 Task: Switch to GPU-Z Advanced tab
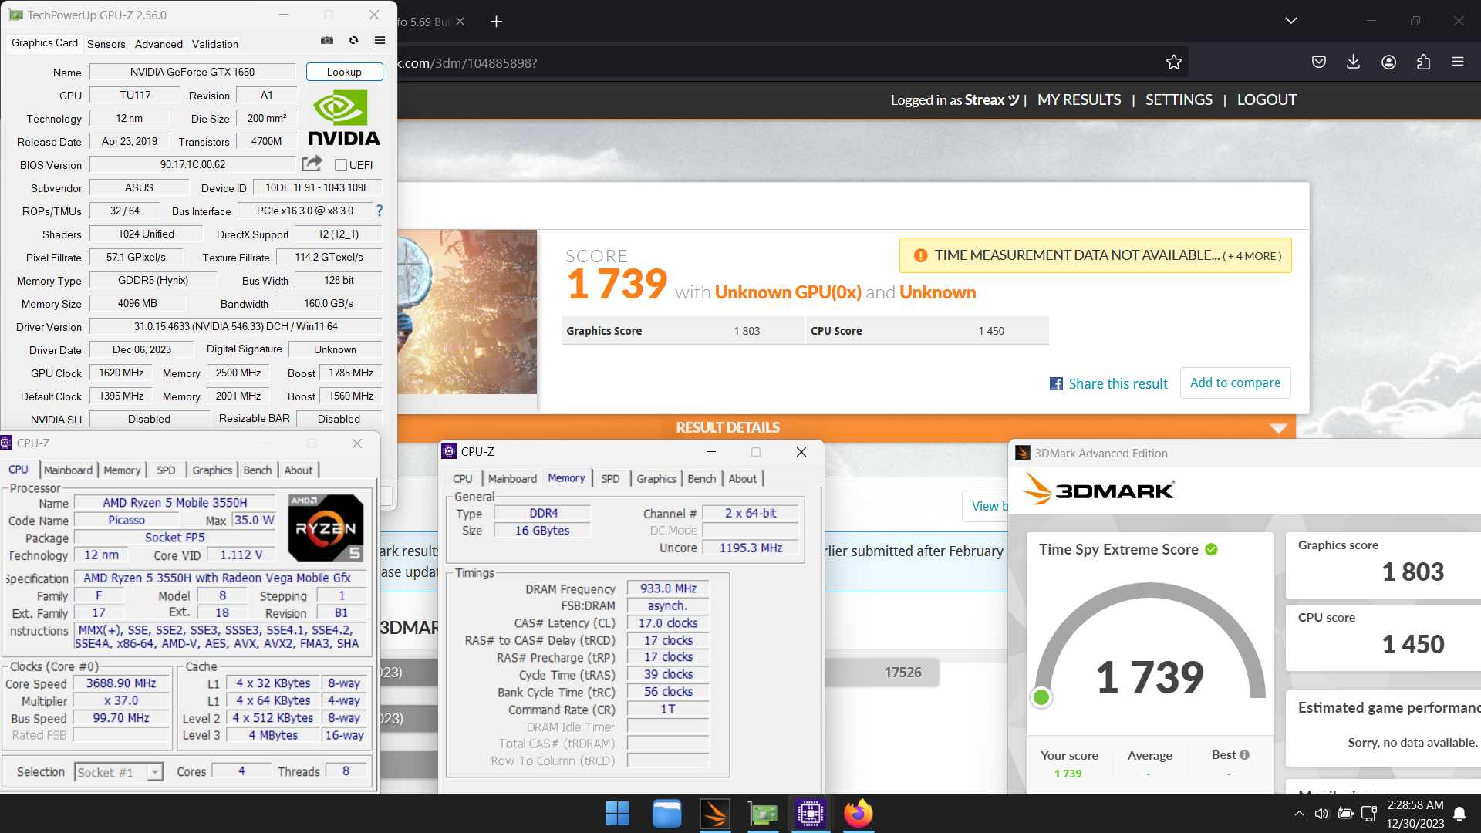coord(159,44)
